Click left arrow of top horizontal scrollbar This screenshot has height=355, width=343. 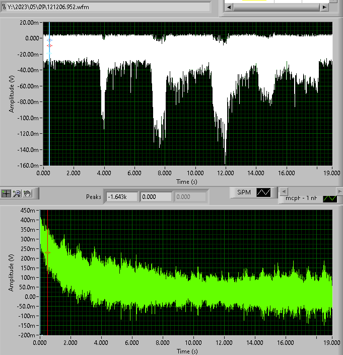coord(229,7)
